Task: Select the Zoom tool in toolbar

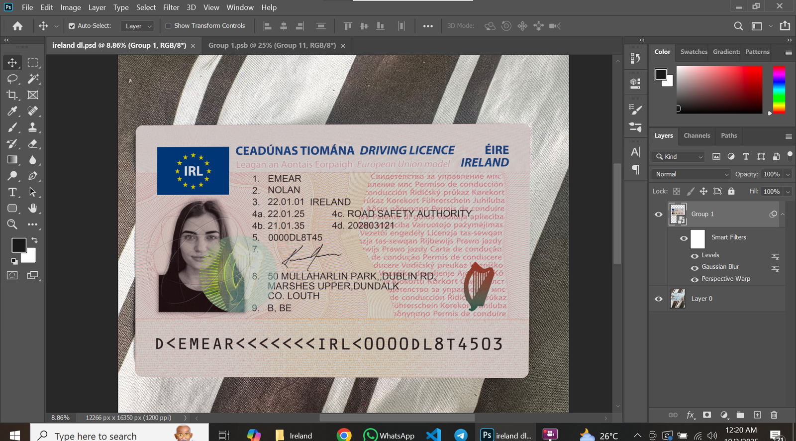Action: [12, 224]
